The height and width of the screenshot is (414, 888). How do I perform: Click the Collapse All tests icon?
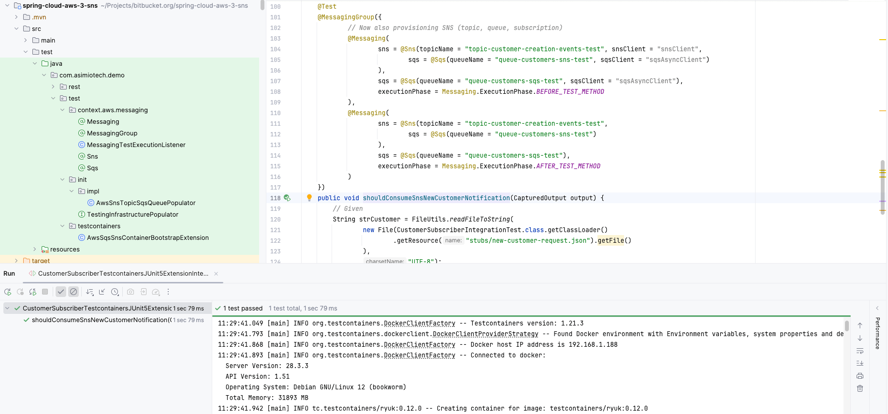click(x=102, y=292)
